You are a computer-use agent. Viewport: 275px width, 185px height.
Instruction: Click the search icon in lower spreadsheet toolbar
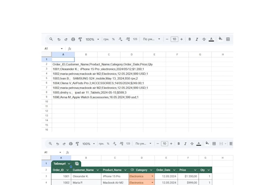(50, 143)
